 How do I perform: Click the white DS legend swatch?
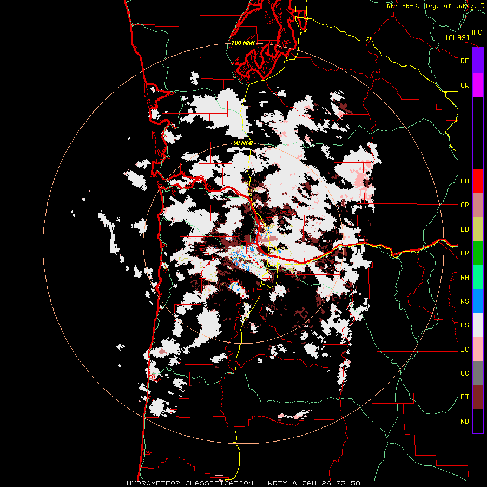478,325
